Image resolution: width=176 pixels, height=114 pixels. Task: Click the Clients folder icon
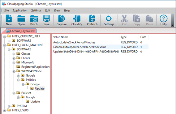(18, 58)
